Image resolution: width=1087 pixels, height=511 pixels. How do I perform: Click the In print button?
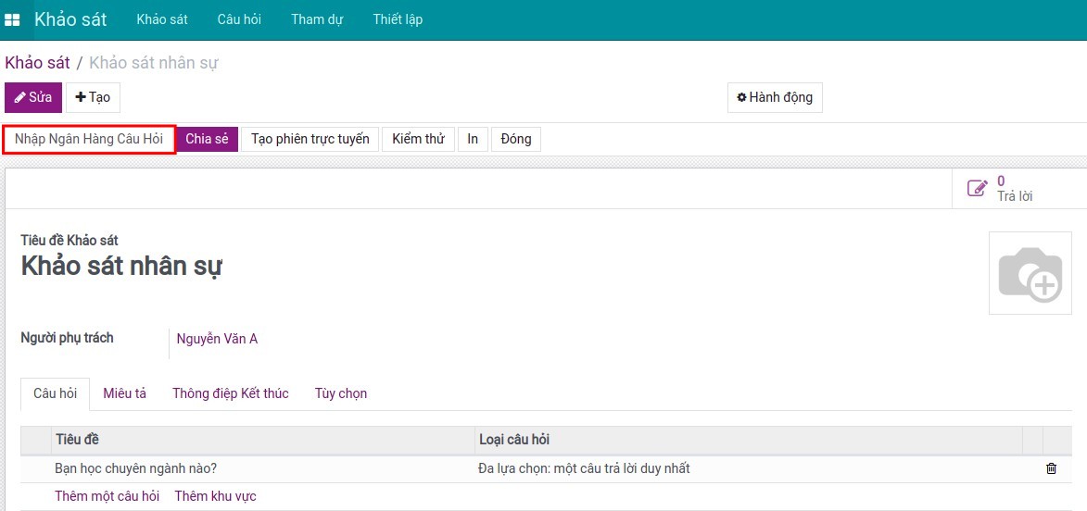(x=473, y=139)
